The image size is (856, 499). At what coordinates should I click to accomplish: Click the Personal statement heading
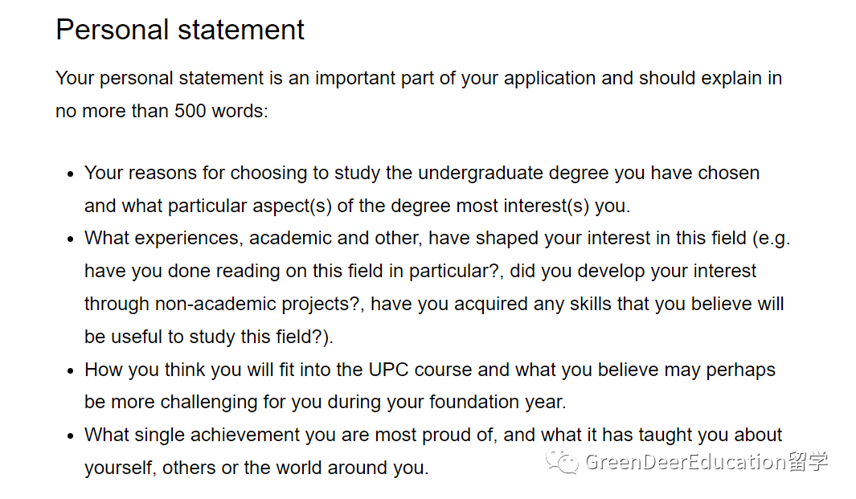click(x=180, y=30)
